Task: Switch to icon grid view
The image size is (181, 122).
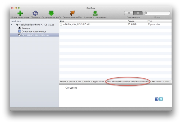Action: tap(129, 13)
